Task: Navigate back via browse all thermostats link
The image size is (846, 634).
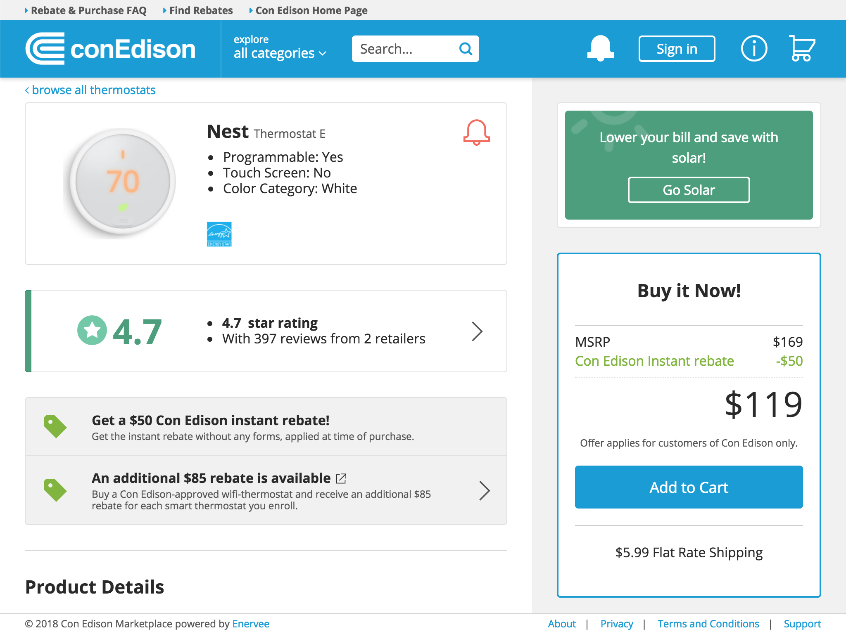Action: (x=90, y=90)
